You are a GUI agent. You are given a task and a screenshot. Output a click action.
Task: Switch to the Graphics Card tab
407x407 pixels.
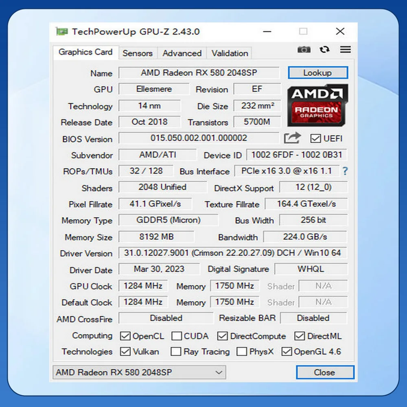point(85,53)
